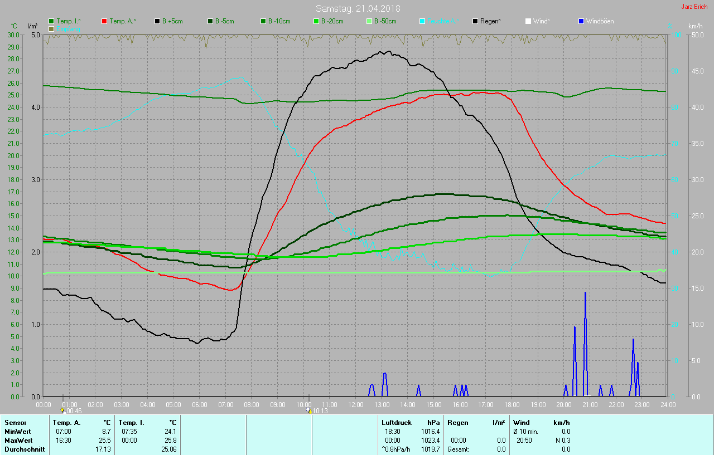
Task: Click the 00:46 sun marker on time axis
Action: click(x=63, y=410)
